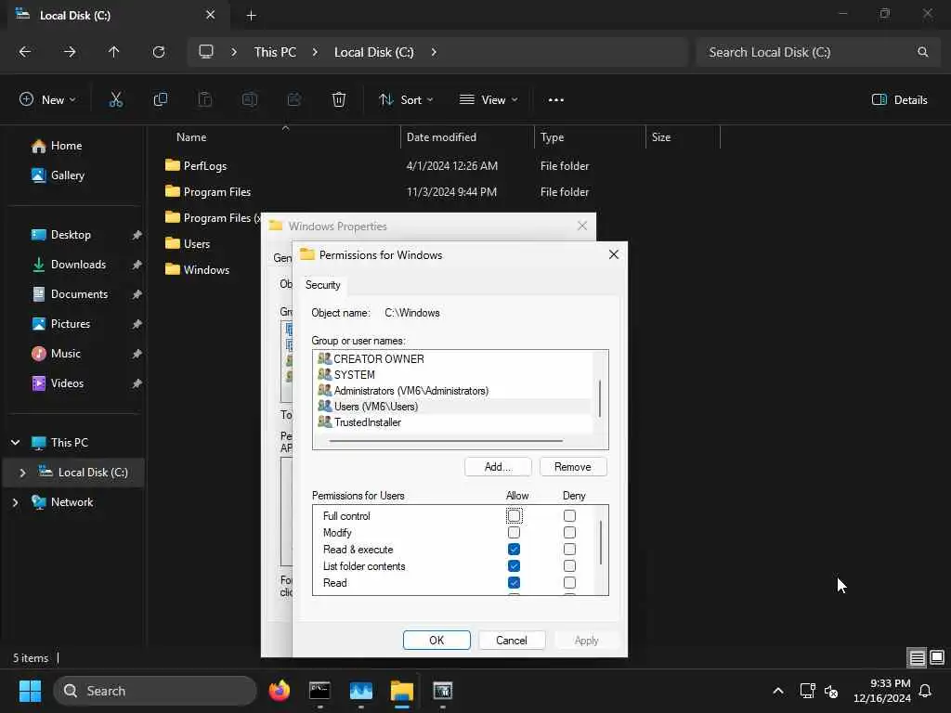951x713 pixels.
Task: Click the Share icon in toolbar
Action: click(294, 99)
